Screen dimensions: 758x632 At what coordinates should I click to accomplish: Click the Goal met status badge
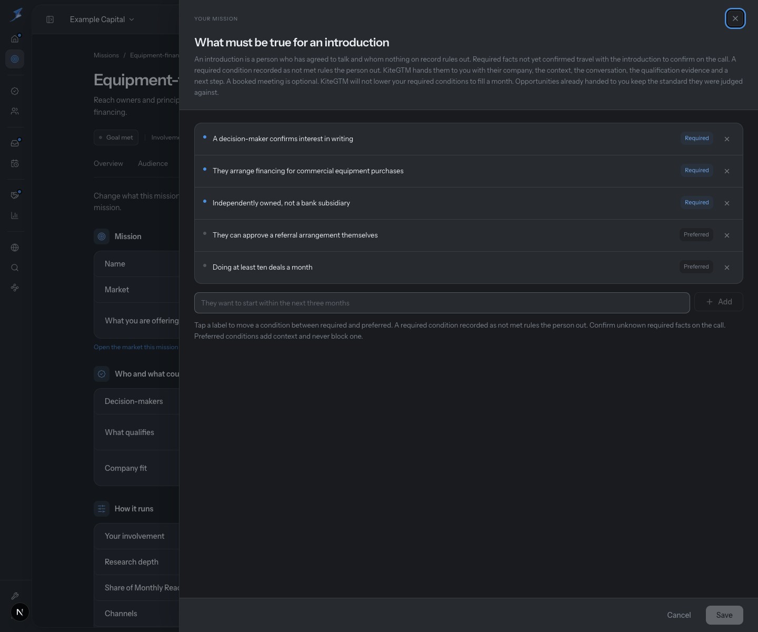[116, 137]
